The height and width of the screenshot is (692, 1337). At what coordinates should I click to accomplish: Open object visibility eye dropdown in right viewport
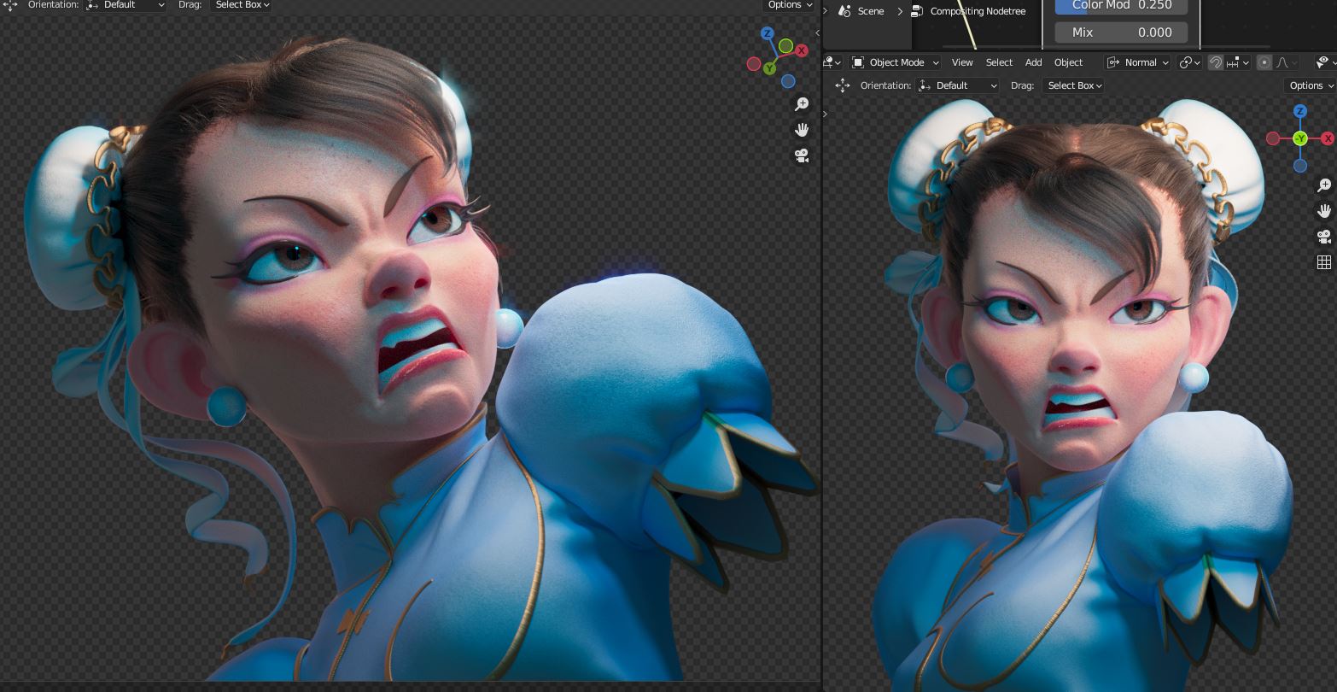pyautogui.click(x=1325, y=62)
